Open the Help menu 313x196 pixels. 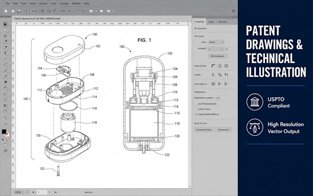[87, 4]
